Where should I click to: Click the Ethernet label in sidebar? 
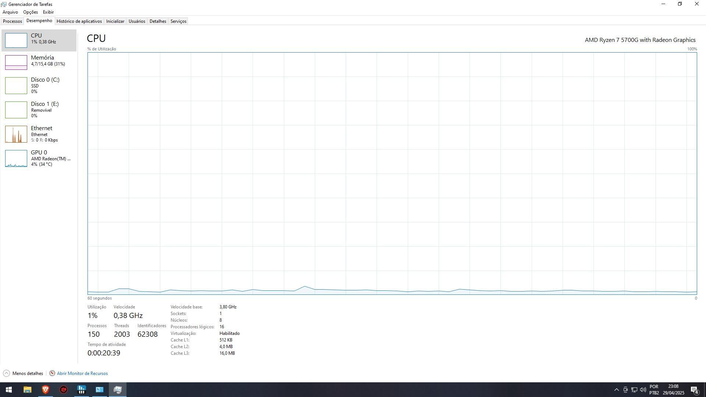tap(42, 128)
